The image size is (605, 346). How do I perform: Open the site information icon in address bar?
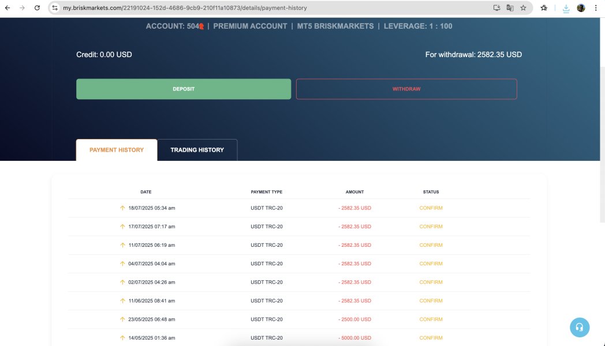coord(55,8)
